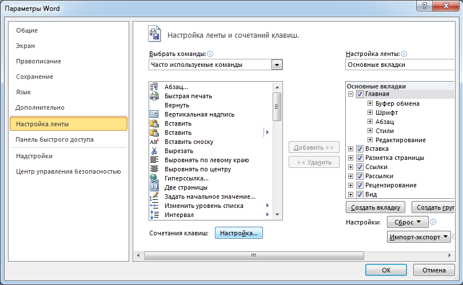Click the clipboard icon beside first Вставить
The image size is (463, 285).
154,123
